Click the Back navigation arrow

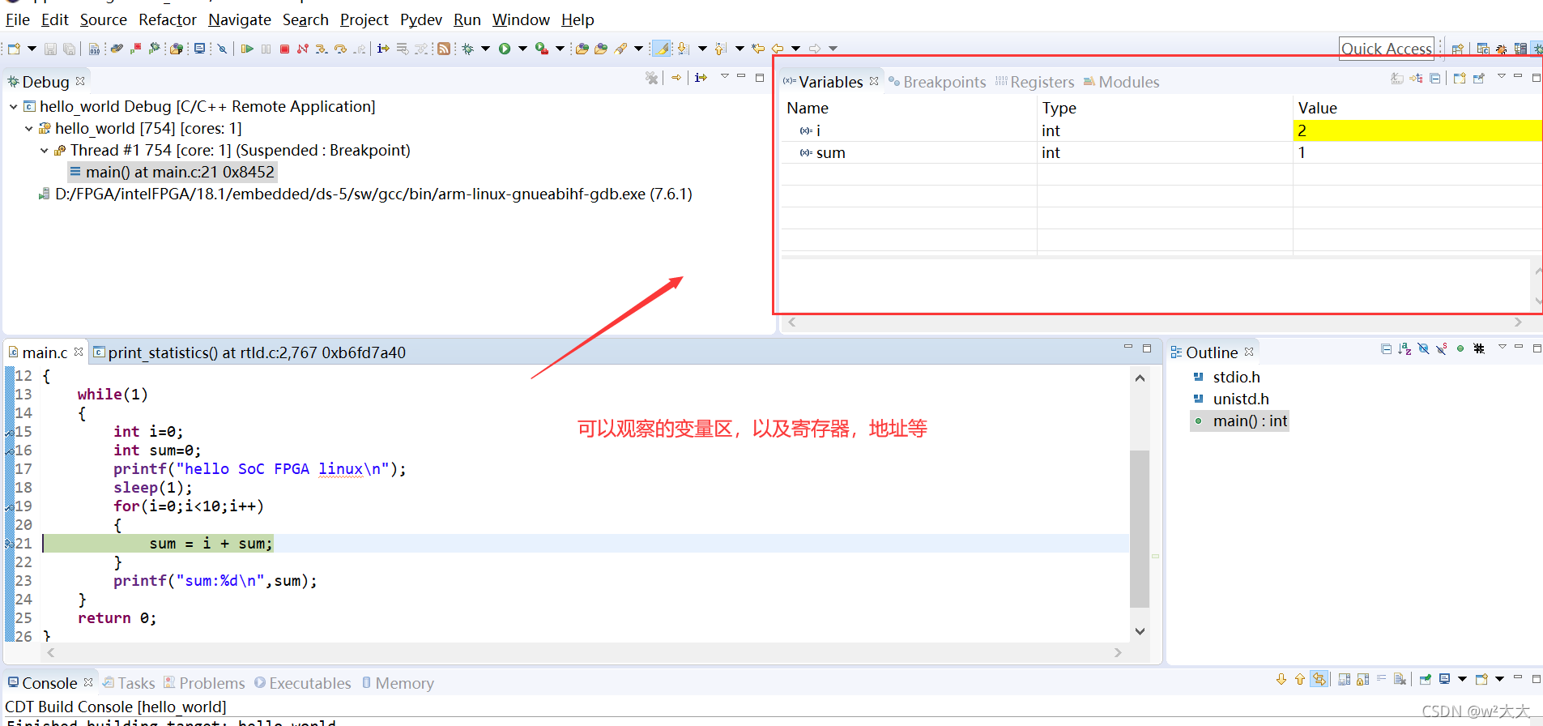click(778, 49)
